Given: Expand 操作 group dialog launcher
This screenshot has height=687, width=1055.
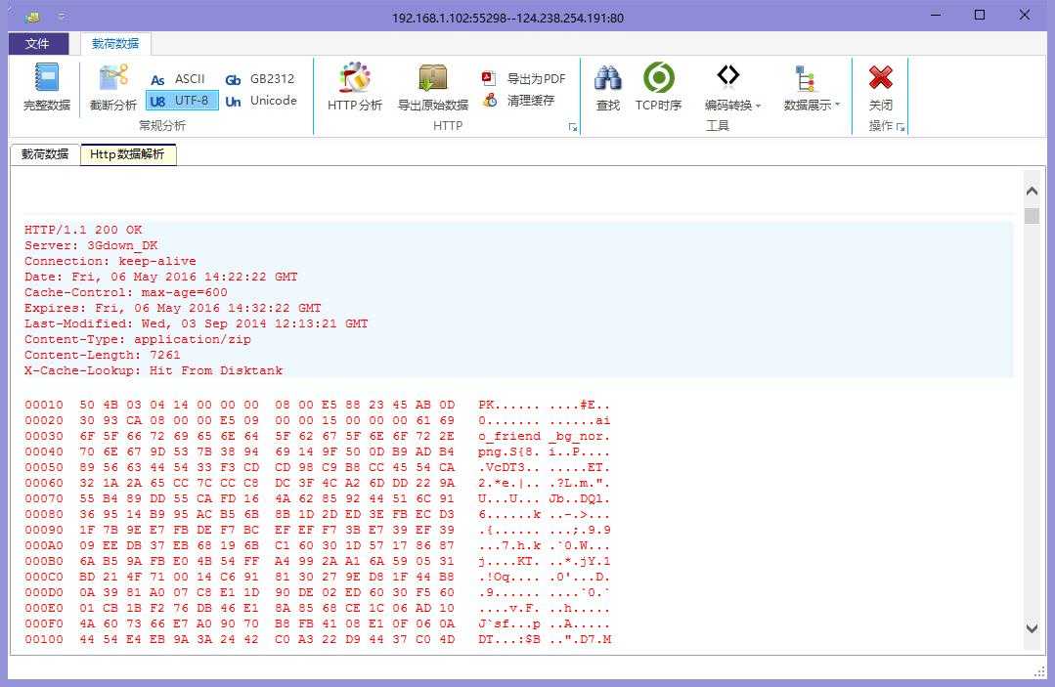Looking at the screenshot, I should click(x=901, y=127).
